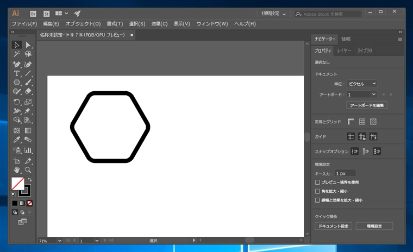Click the ドキュメント設定 button
Screen dimensions: 413x252
coord(334,226)
